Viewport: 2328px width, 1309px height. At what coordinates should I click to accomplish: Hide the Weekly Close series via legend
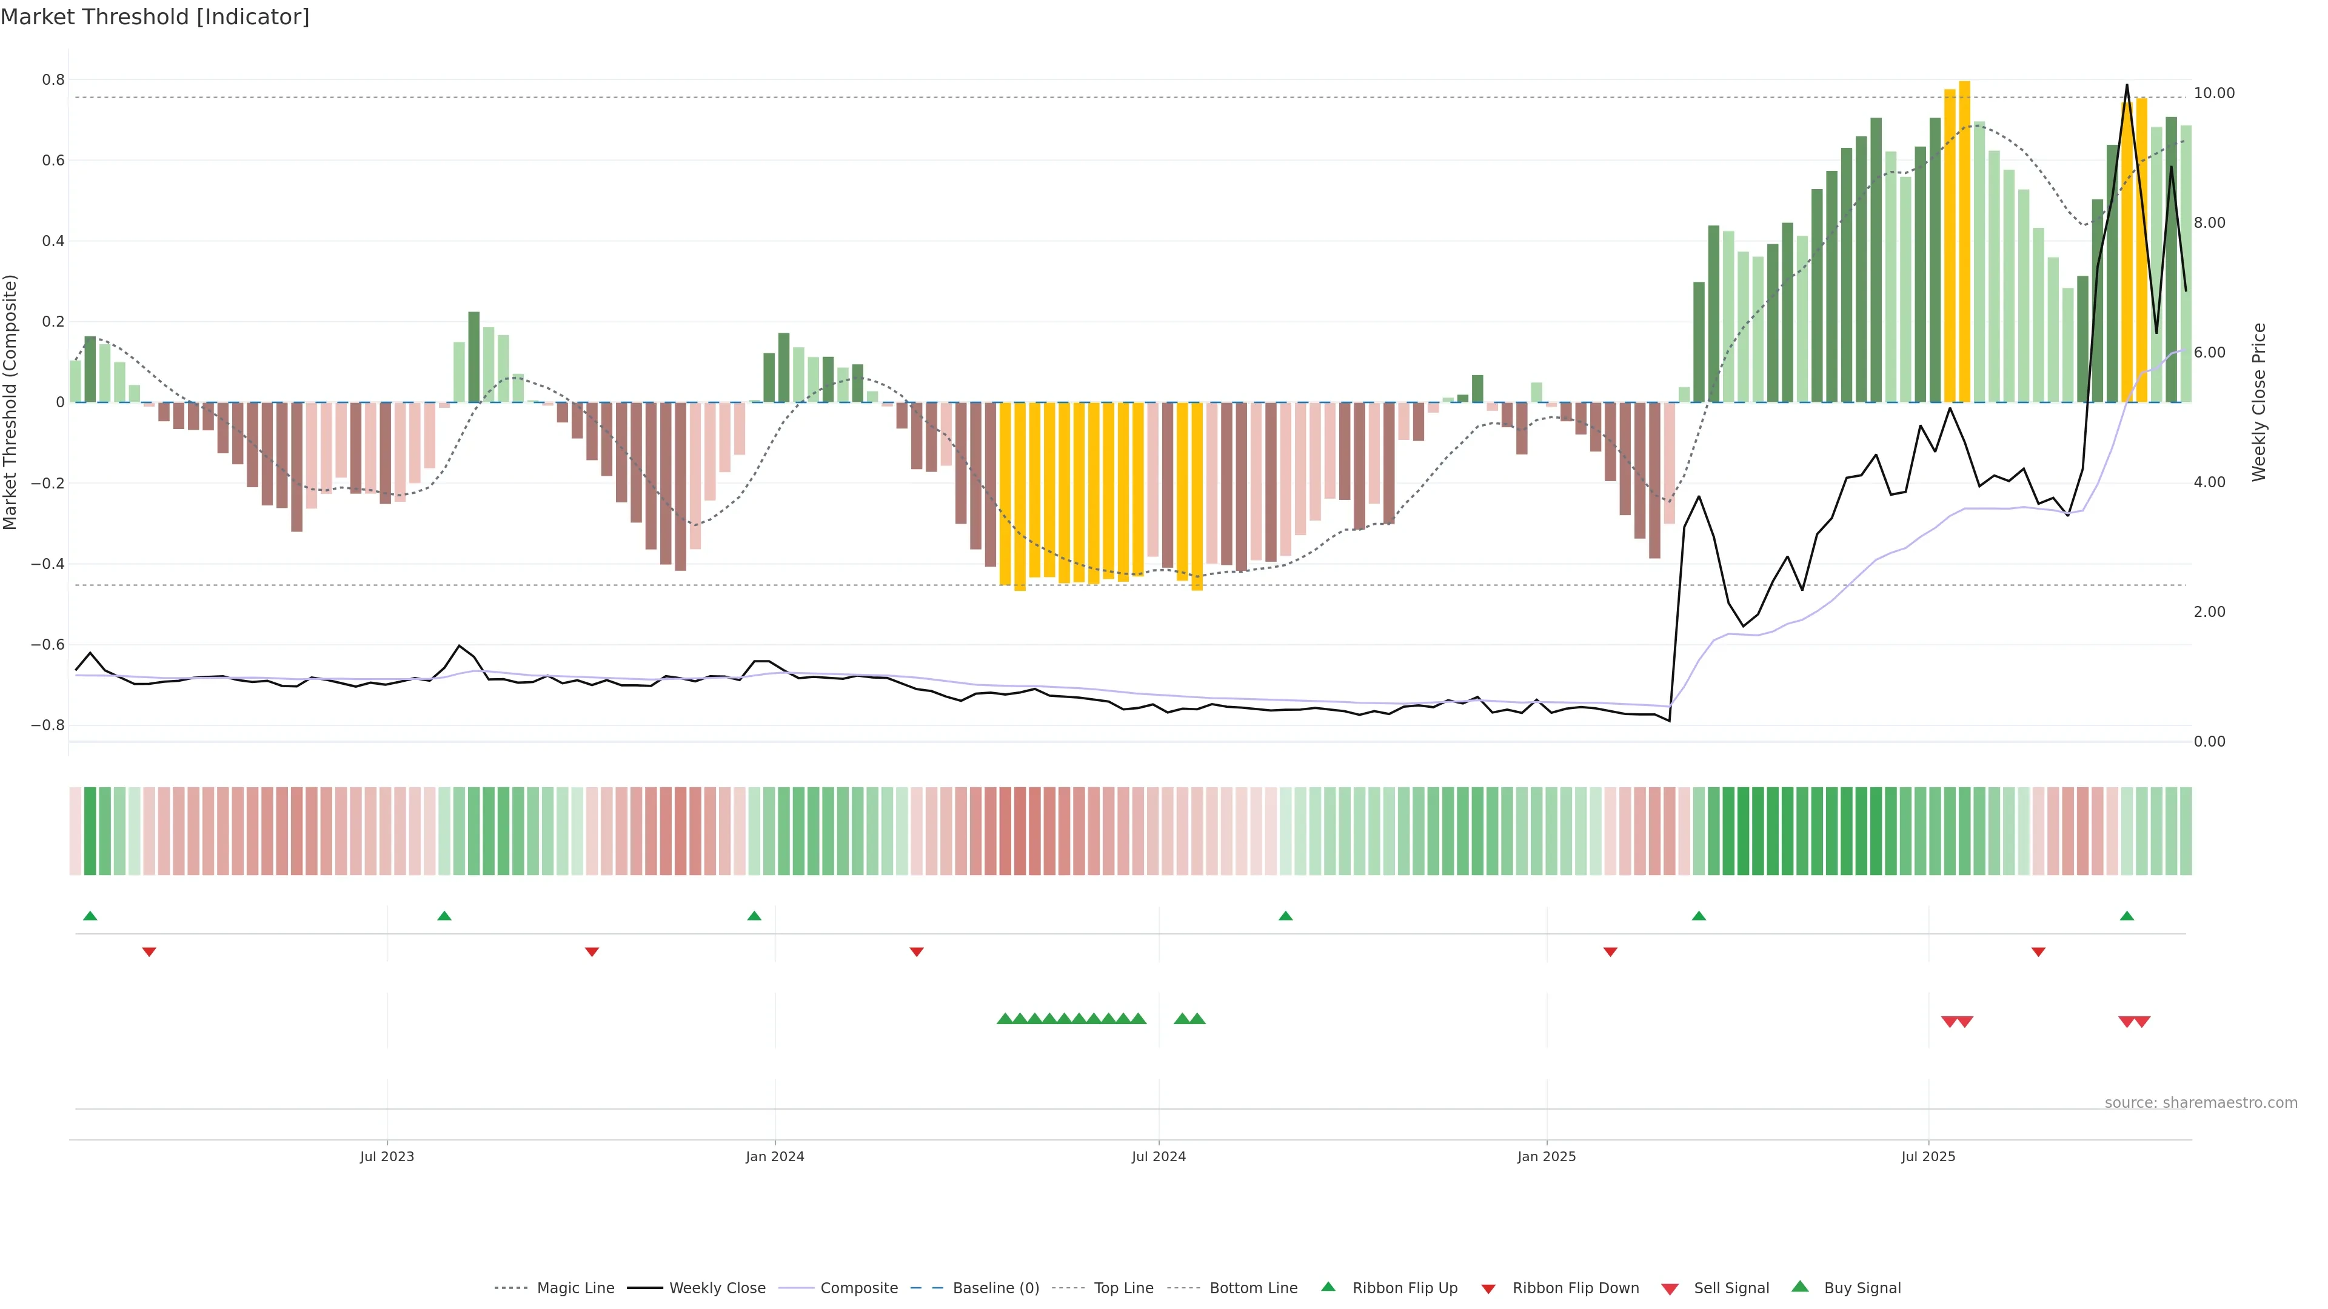click(717, 1288)
